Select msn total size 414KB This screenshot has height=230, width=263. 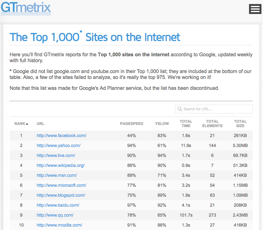point(240,175)
